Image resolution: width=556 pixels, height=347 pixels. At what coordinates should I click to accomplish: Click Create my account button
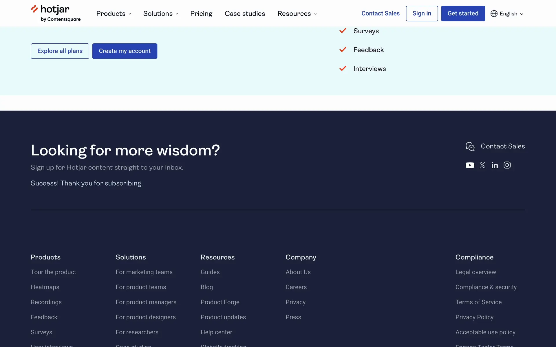coord(125,51)
